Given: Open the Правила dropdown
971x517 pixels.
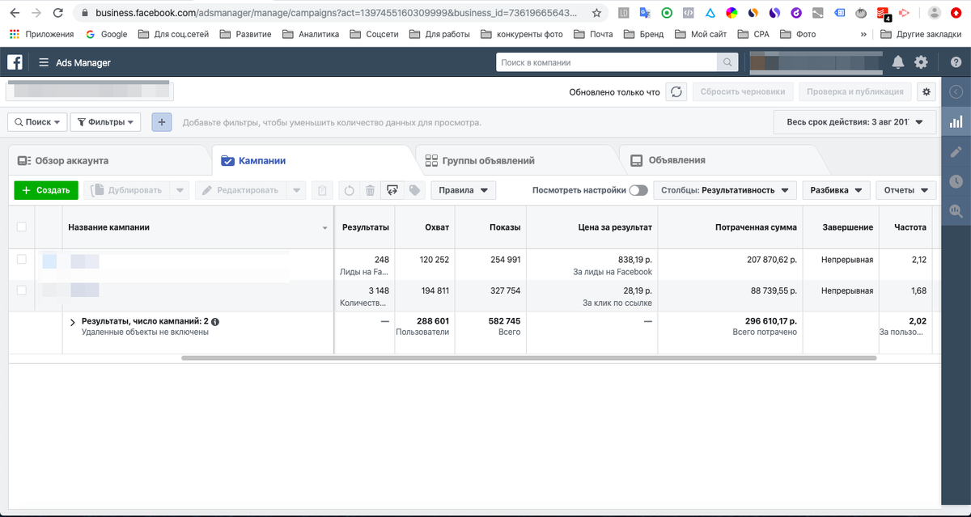Looking at the screenshot, I should [x=464, y=190].
